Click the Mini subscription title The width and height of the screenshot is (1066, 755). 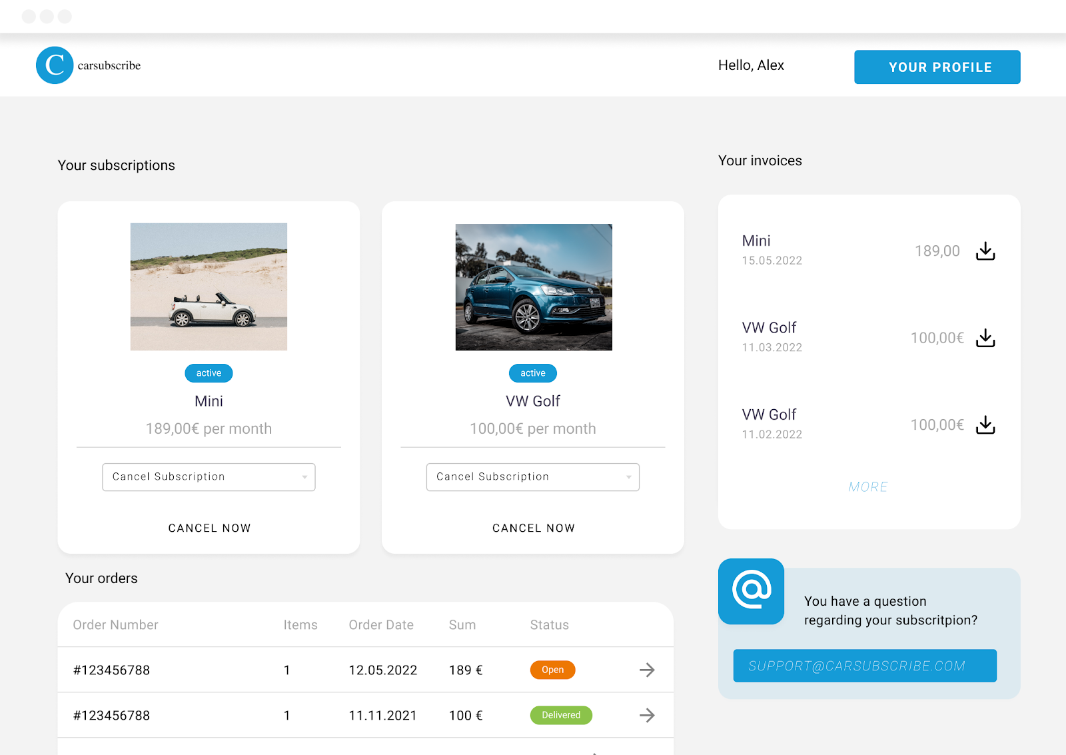(x=209, y=401)
